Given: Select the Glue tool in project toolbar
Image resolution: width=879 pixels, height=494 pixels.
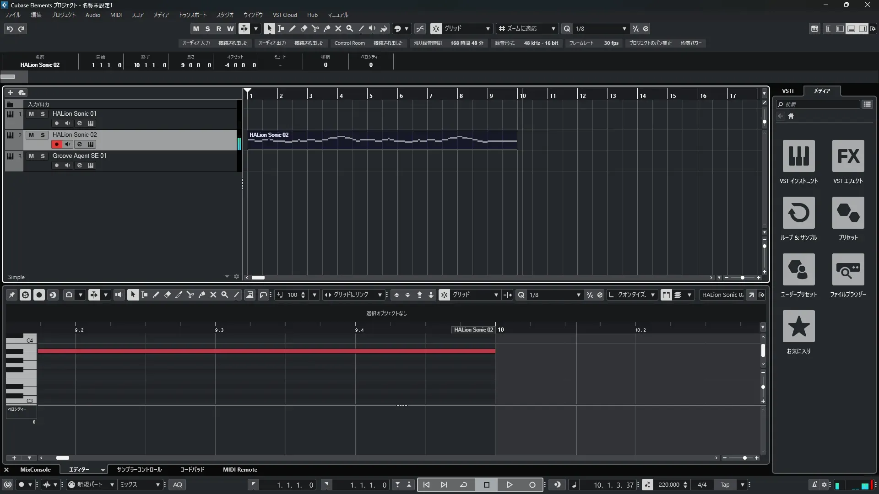Looking at the screenshot, I should coord(326,28).
